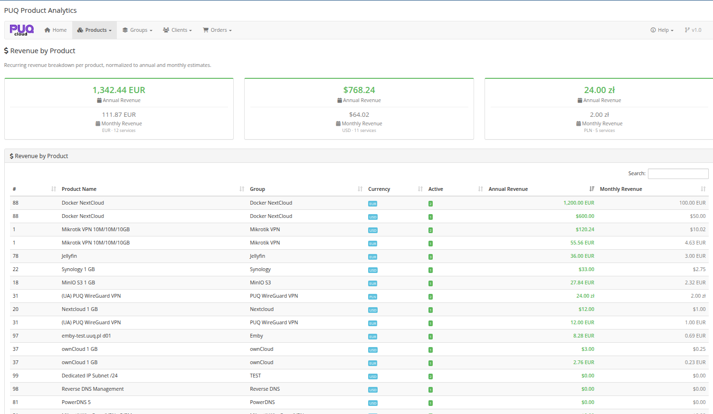Click the Help info icon
This screenshot has height=414, width=713.
coord(653,29)
